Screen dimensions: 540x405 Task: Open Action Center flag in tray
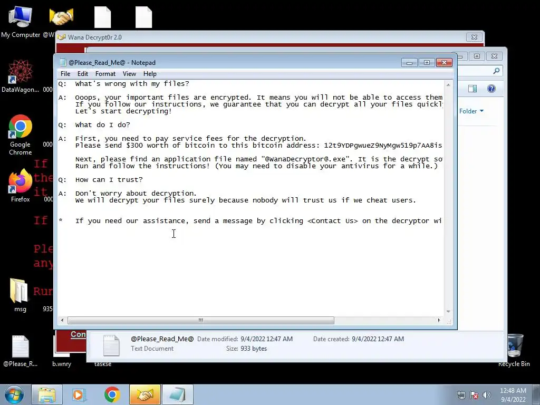pyautogui.click(x=474, y=395)
